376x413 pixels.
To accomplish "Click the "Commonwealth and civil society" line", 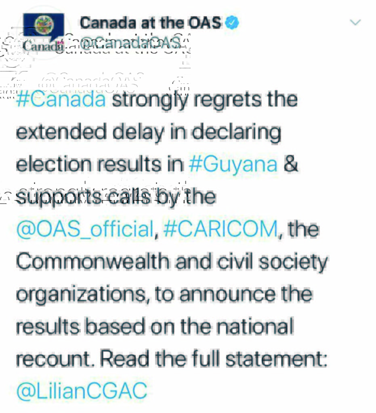I will [172, 262].
